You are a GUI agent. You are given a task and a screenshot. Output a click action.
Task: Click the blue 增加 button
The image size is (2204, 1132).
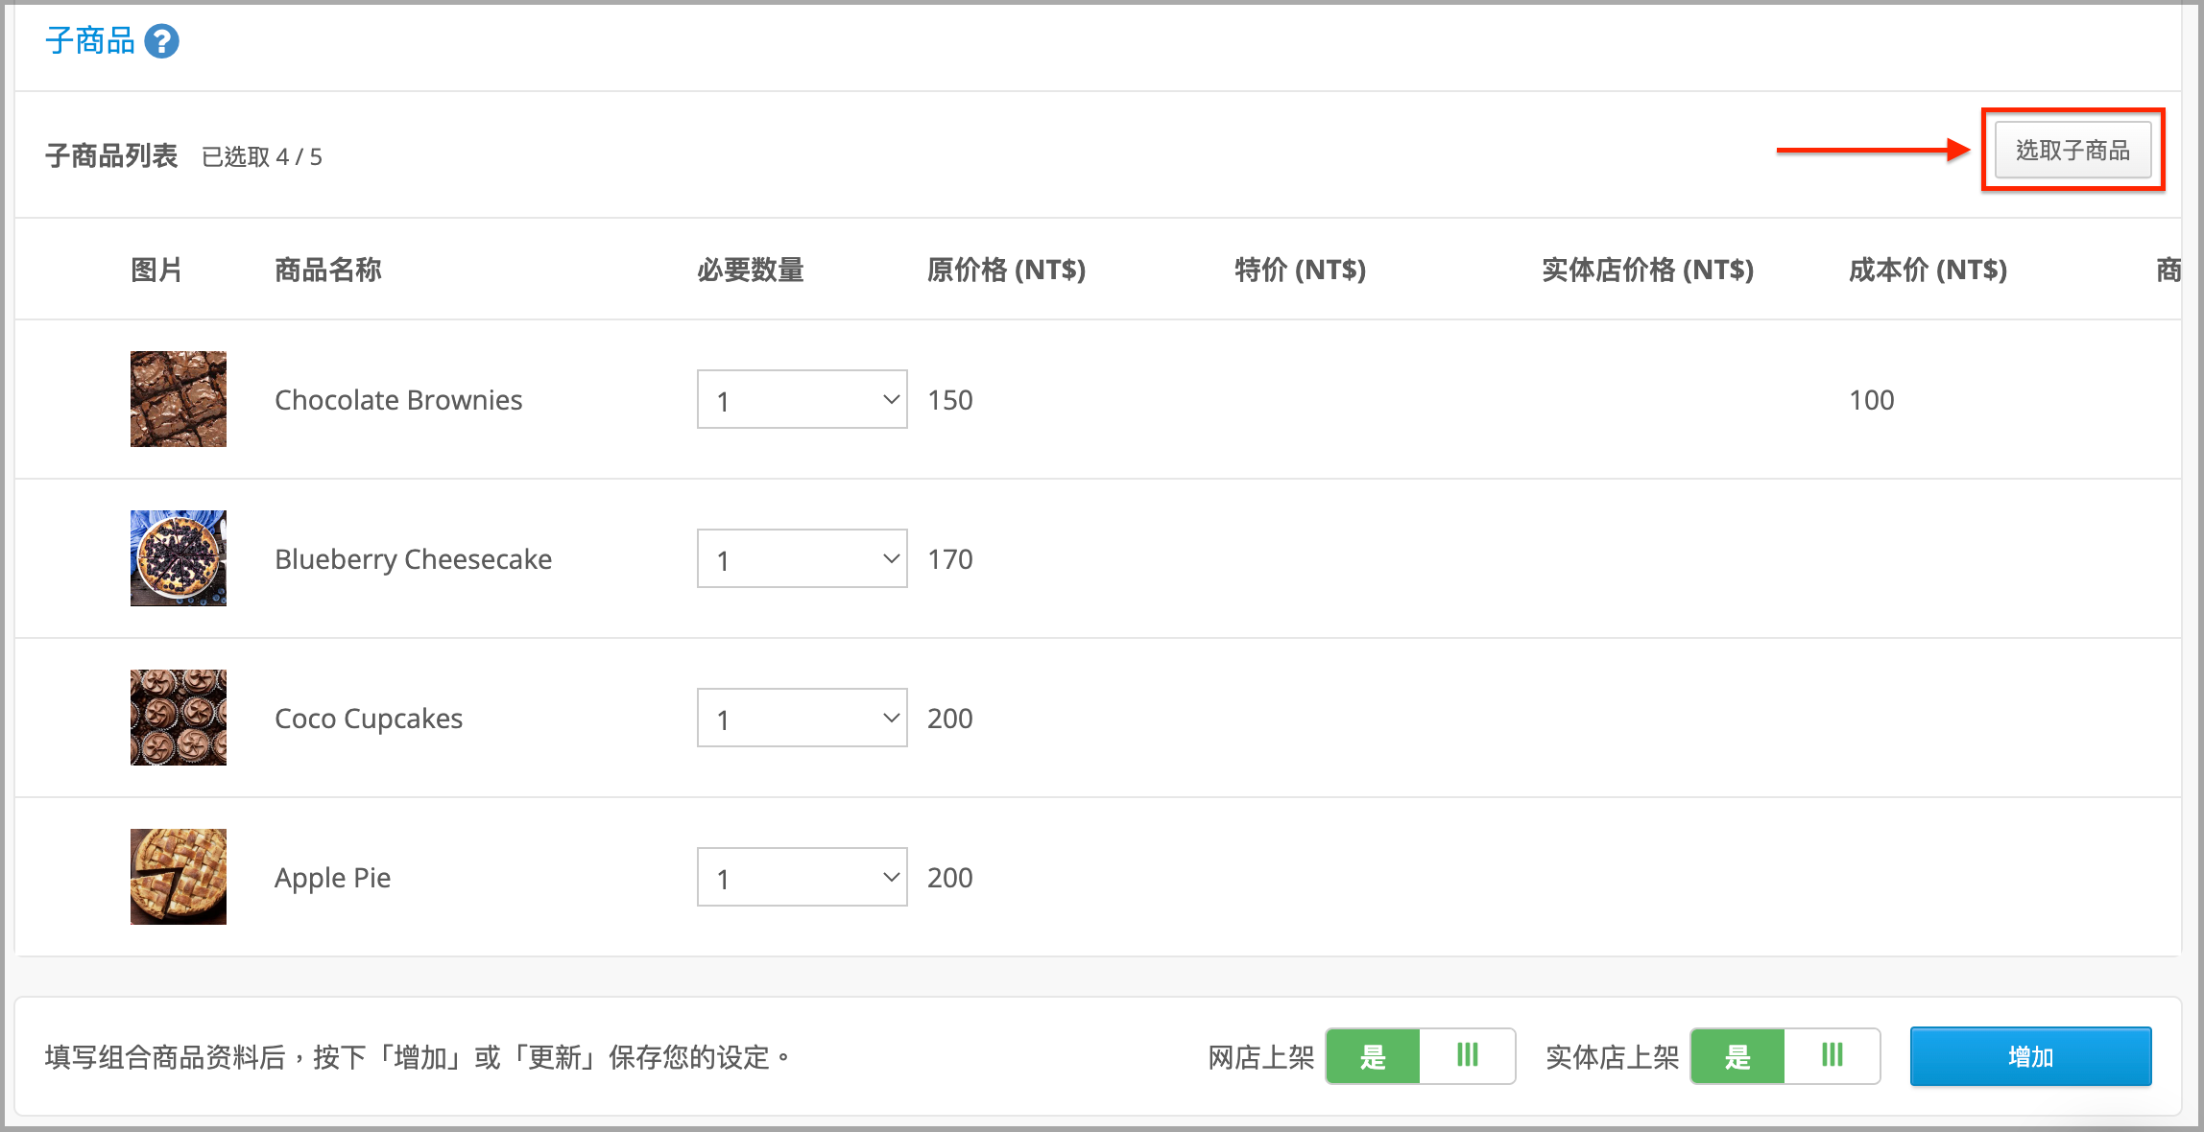pos(2030,1056)
